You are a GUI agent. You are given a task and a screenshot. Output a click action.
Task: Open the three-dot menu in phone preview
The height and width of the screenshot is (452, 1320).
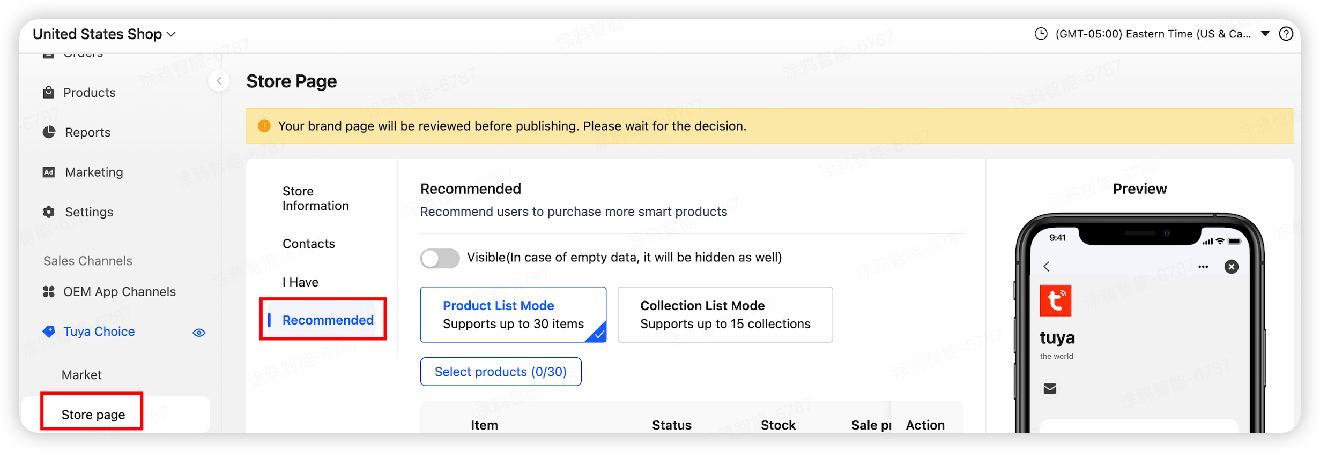(1203, 267)
